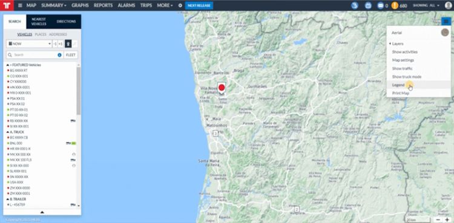Click the truck icon on MK XX 100 FLS row
454x223 pixels.
pyautogui.click(x=73, y=160)
